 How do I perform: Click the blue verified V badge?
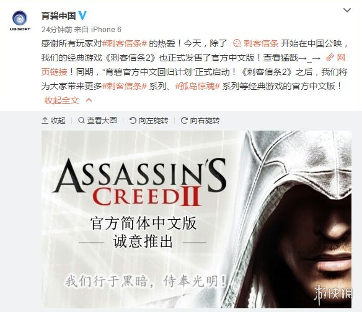point(82,15)
